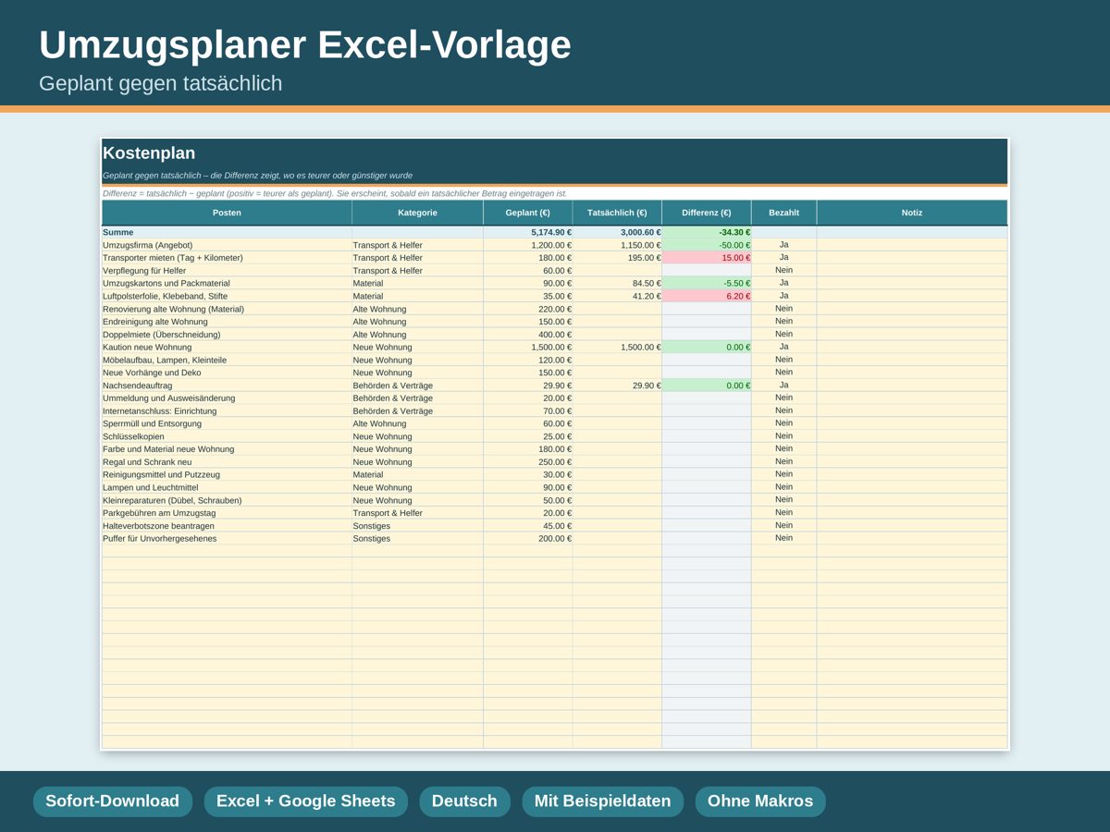The height and width of the screenshot is (832, 1110).
Task: Click the Bezahlt column header
Action: [783, 213]
